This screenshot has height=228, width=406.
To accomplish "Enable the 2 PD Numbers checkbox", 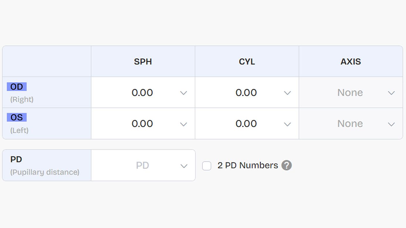I will click(207, 166).
